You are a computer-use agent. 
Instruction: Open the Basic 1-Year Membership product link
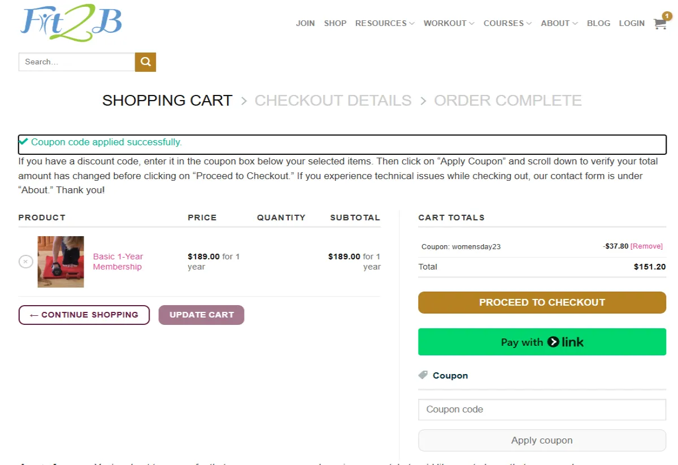(118, 261)
